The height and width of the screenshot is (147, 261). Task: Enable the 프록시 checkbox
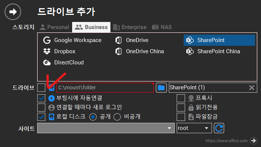click(181, 98)
